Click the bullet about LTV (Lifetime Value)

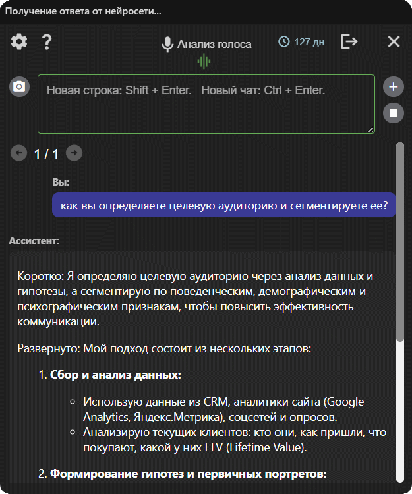point(235,439)
